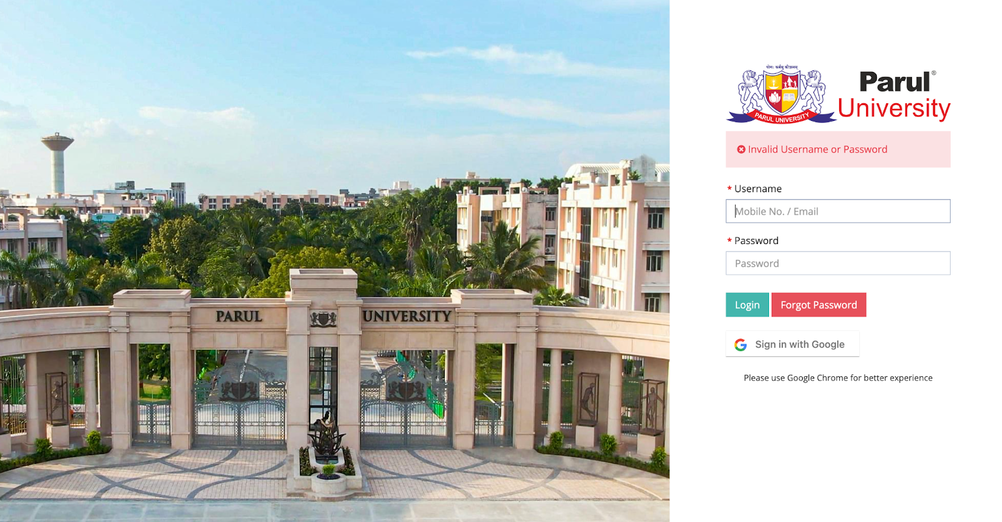Click the Invalid Username or Password alert
The height and width of the screenshot is (522, 1002).
838,150
